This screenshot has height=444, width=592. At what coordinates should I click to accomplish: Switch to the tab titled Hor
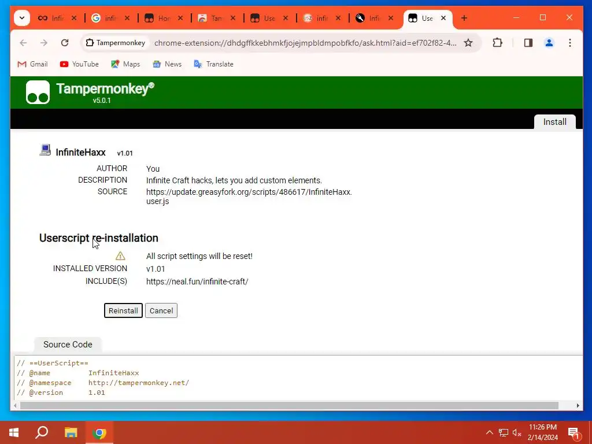coord(158,18)
